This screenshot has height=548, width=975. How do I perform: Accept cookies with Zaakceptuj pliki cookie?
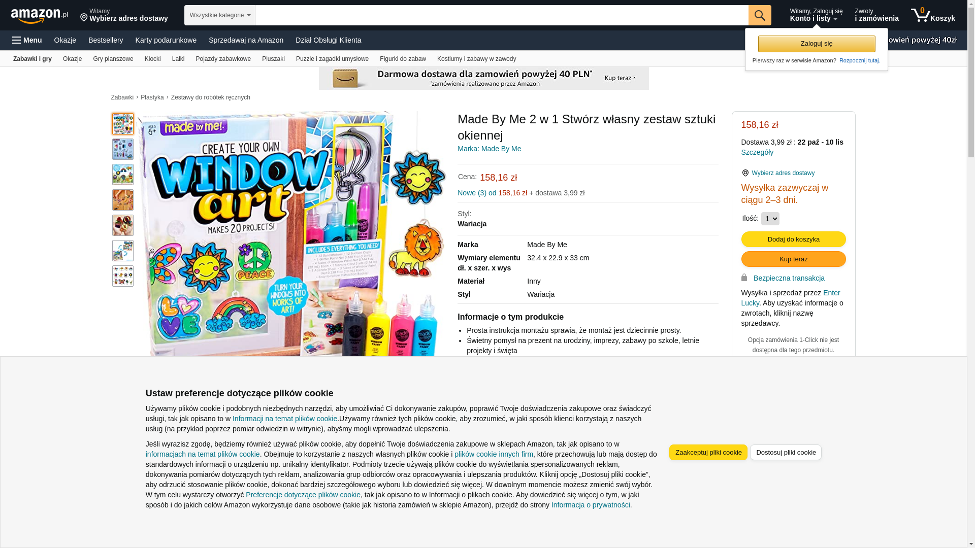coord(708,453)
